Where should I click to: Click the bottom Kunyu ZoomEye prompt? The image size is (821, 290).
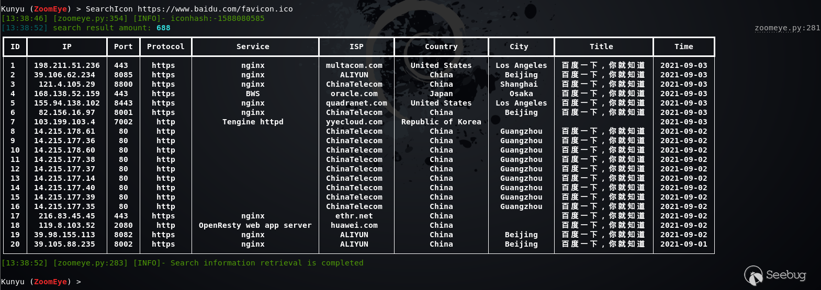(x=41, y=282)
